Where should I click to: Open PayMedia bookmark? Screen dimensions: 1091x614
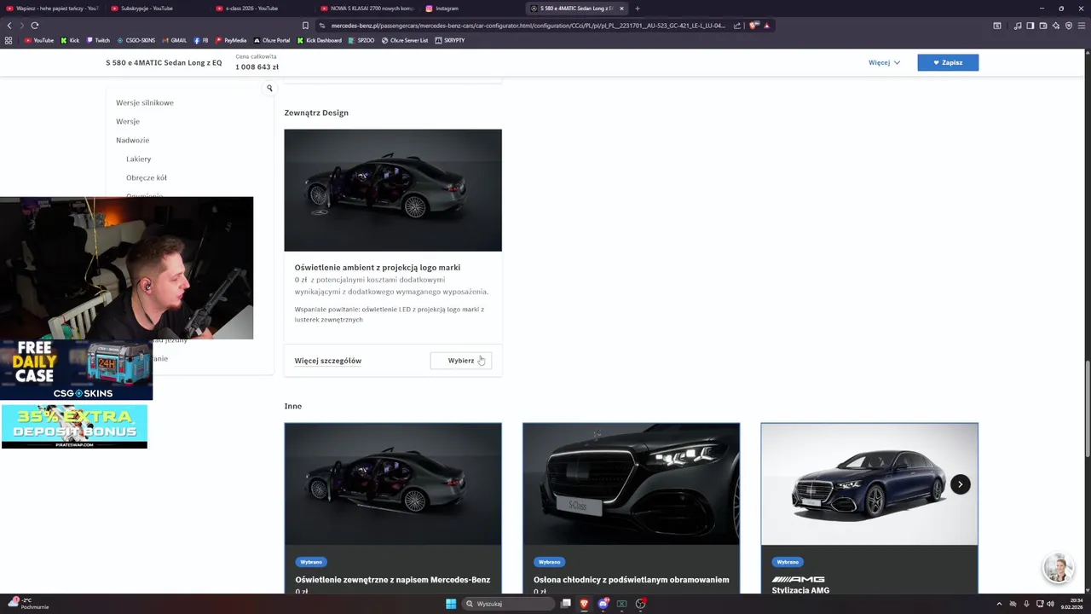231,40
